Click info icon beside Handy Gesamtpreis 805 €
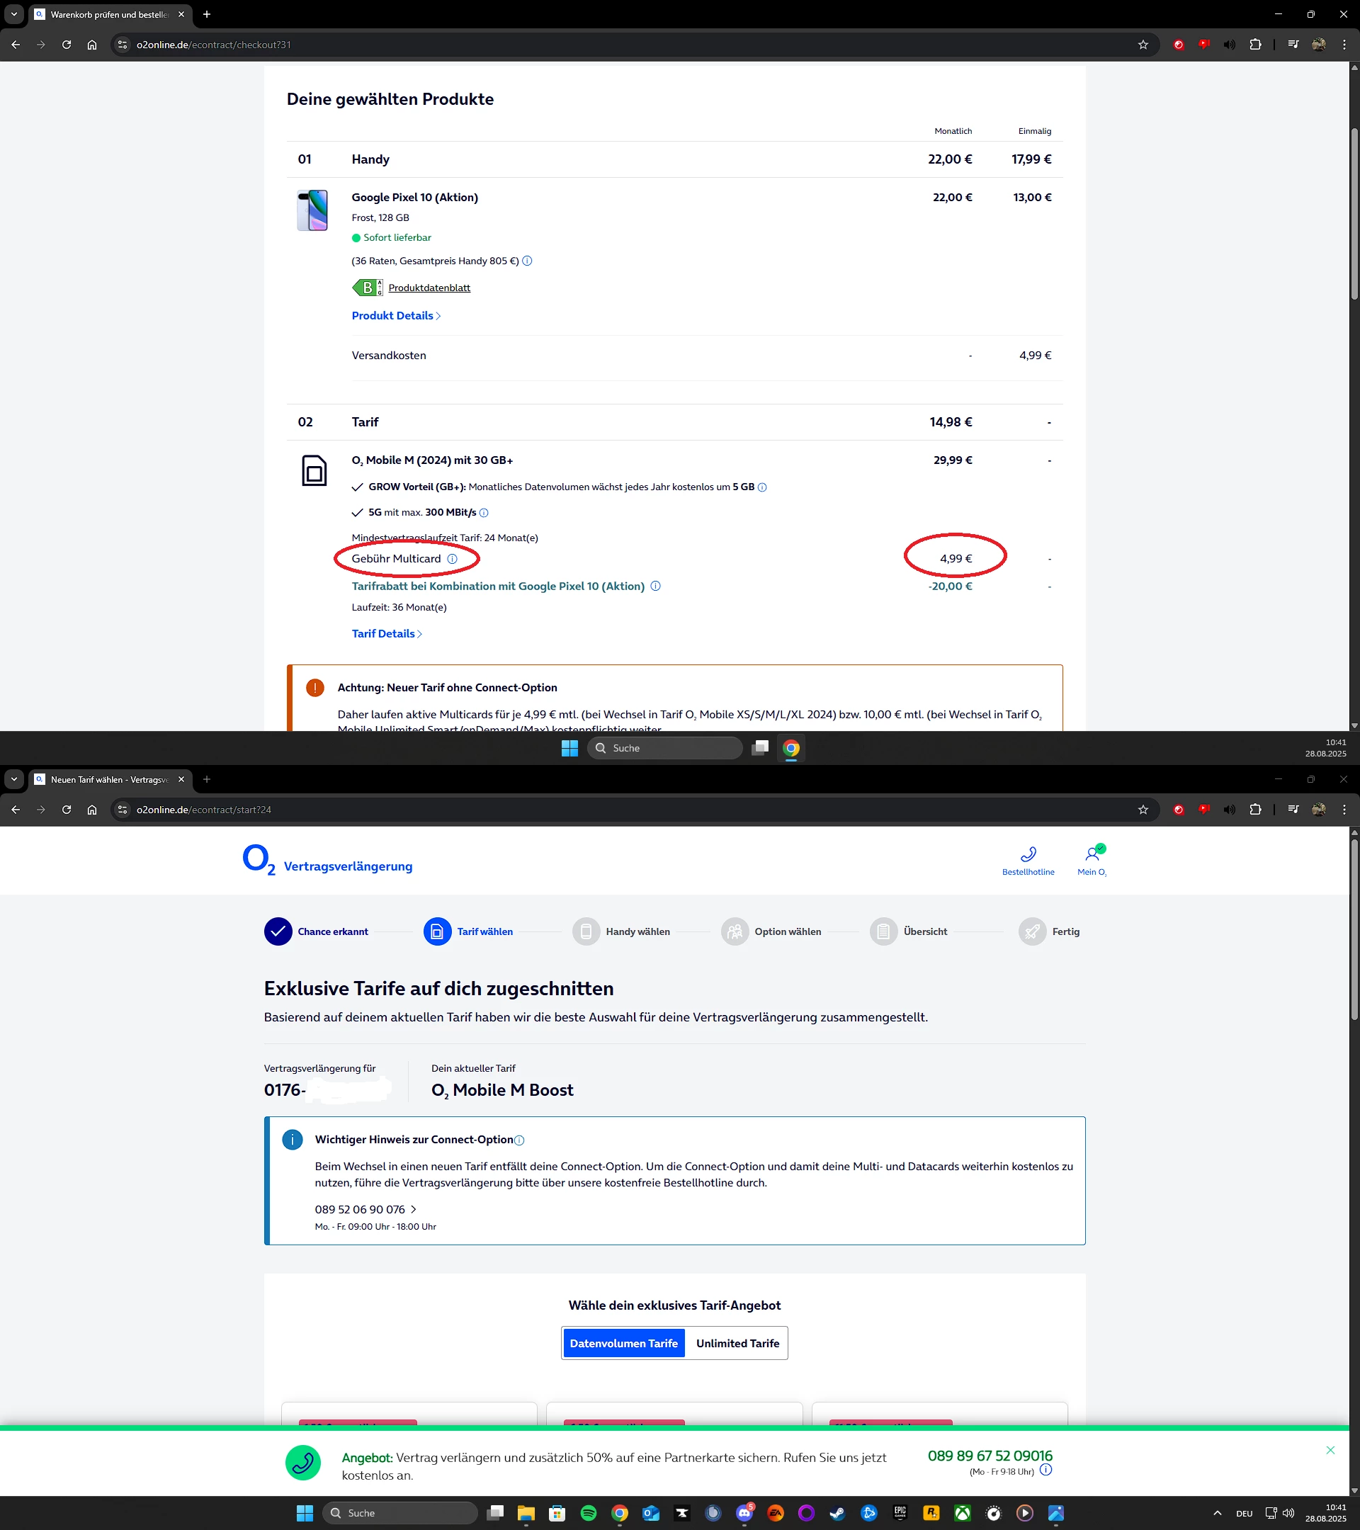1360x1530 pixels. [x=527, y=261]
